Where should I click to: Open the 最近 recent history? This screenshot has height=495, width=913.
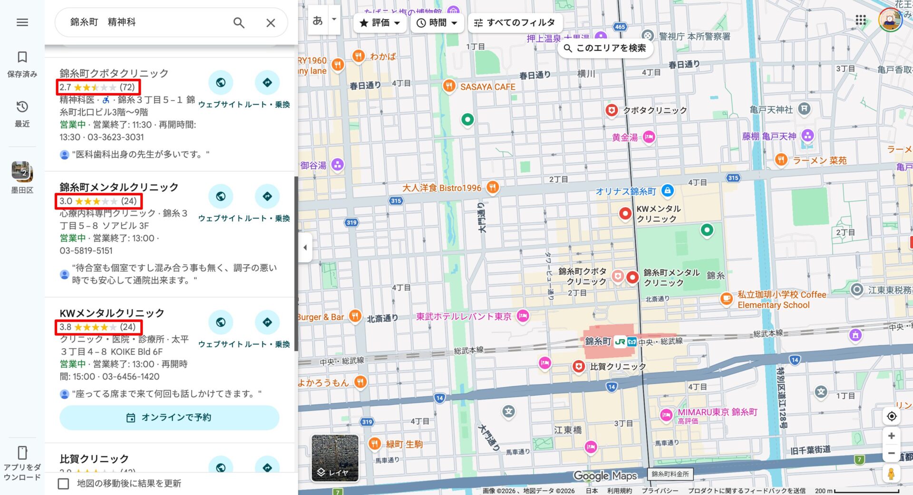click(22, 114)
